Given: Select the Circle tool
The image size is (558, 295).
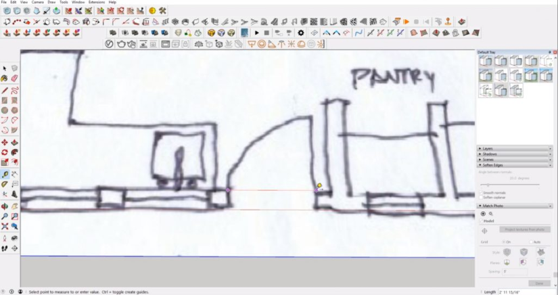Looking at the screenshot, I should click(5, 110).
